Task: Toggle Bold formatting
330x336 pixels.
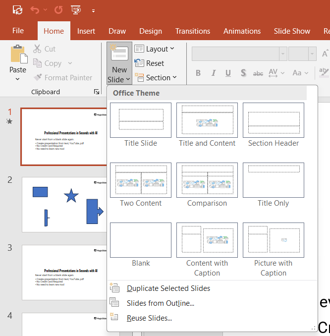Action: (198, 73)
